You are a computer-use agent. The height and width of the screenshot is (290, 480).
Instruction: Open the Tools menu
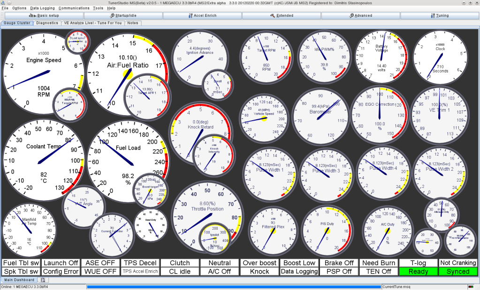(x=98, y=8)
